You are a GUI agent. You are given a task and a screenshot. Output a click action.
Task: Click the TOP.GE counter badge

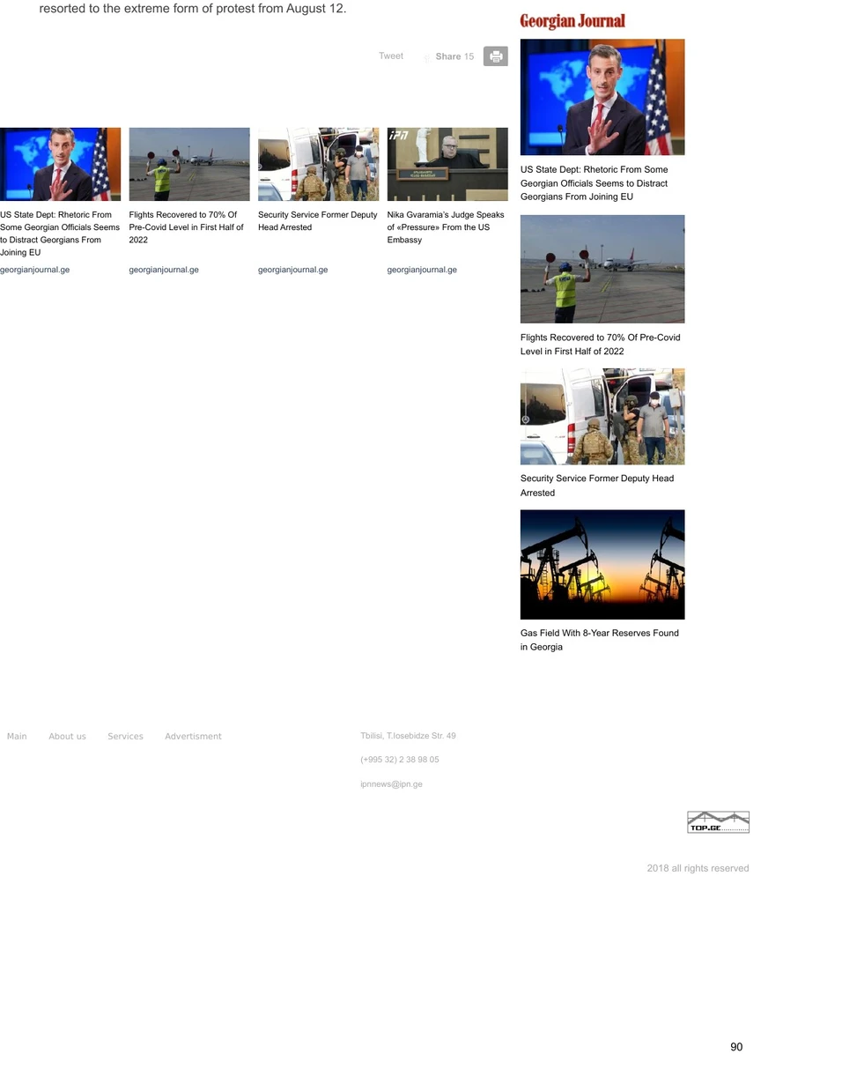pyautogui.click(x=718, y=822)
